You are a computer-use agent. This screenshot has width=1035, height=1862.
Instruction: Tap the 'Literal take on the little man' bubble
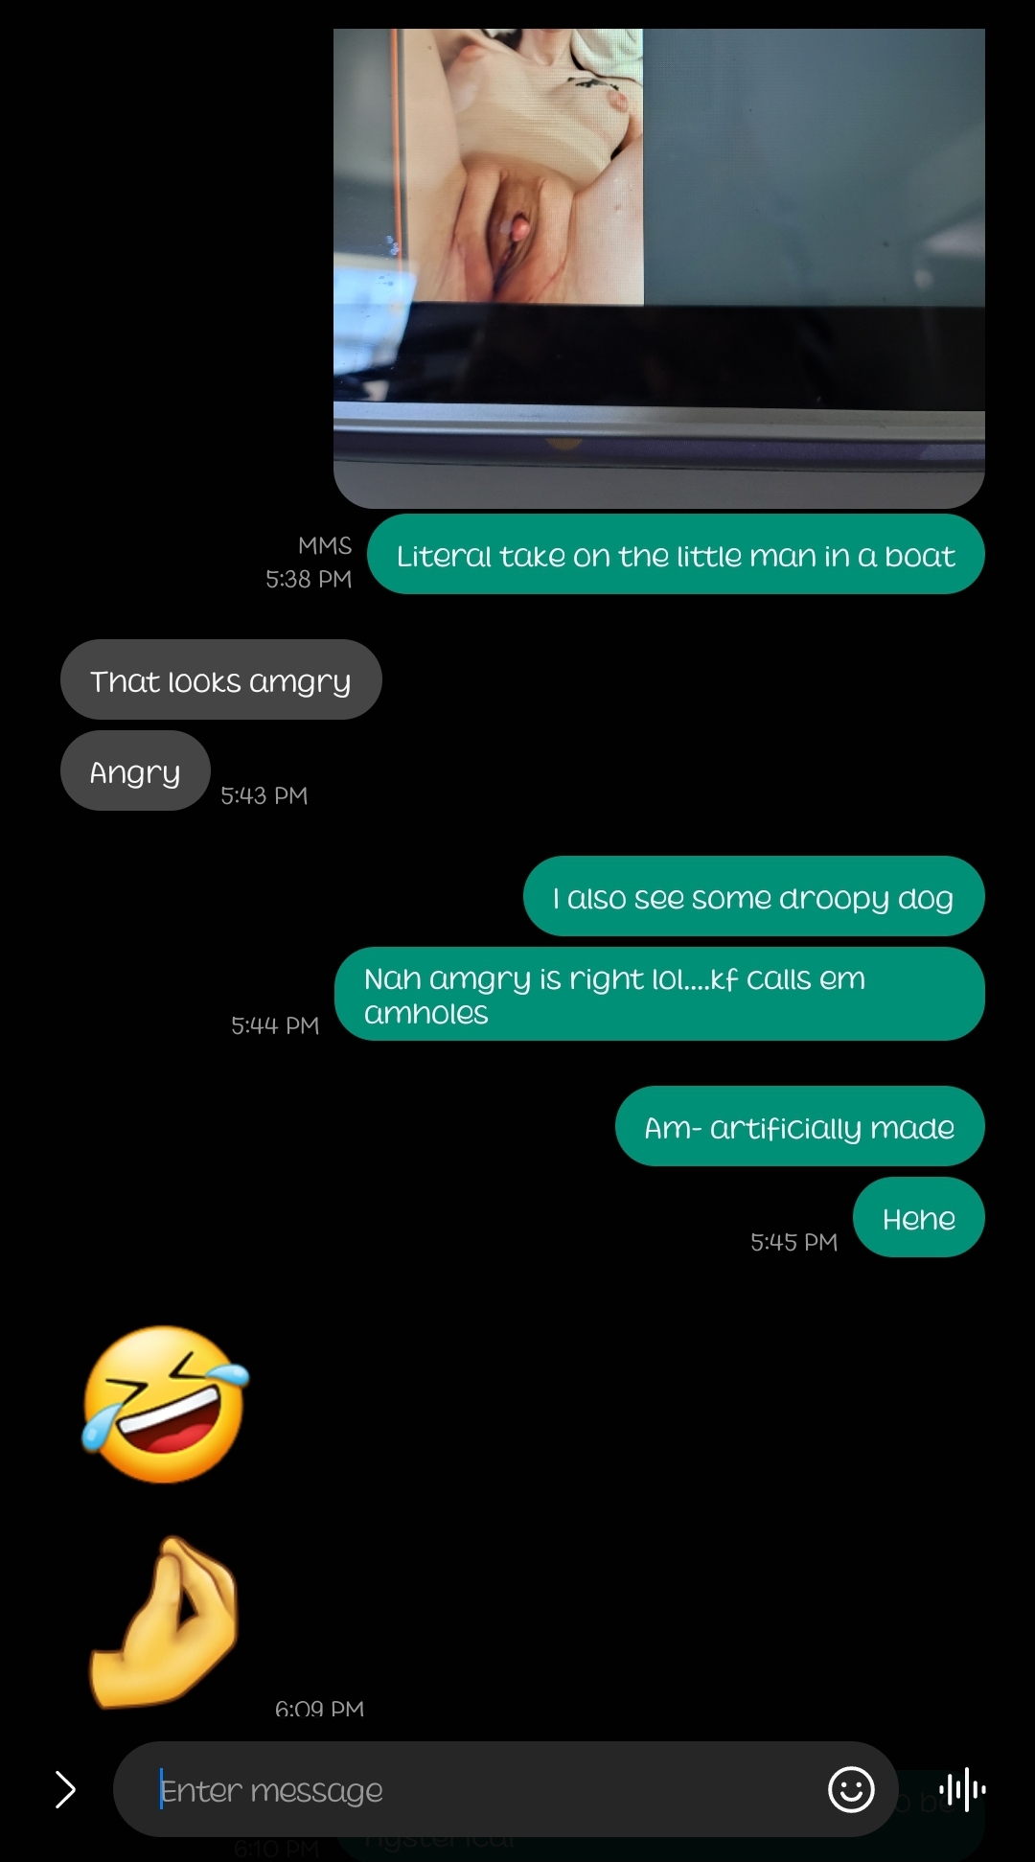tap(676, 554)
